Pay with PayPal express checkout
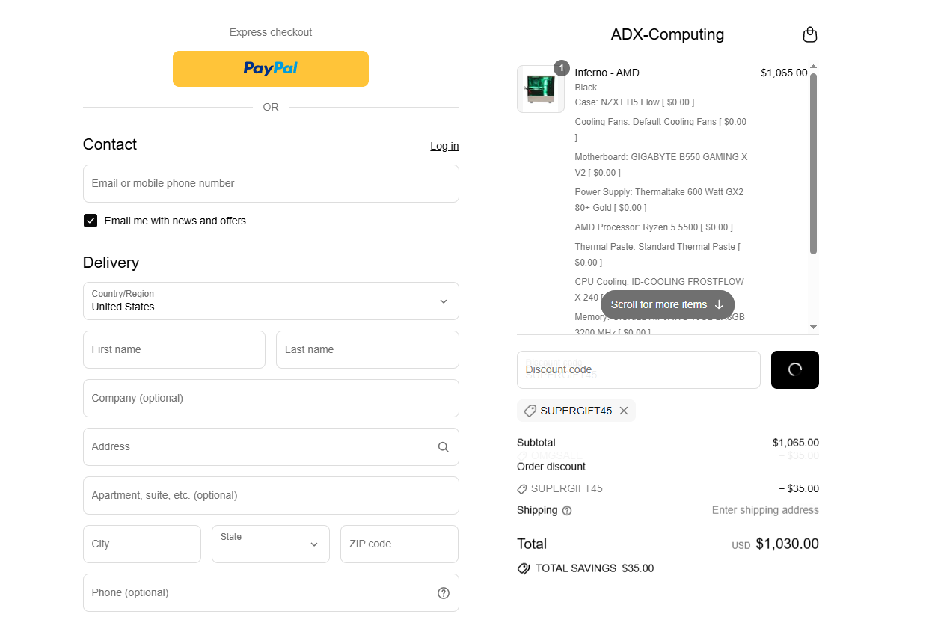 coord(271,69)
